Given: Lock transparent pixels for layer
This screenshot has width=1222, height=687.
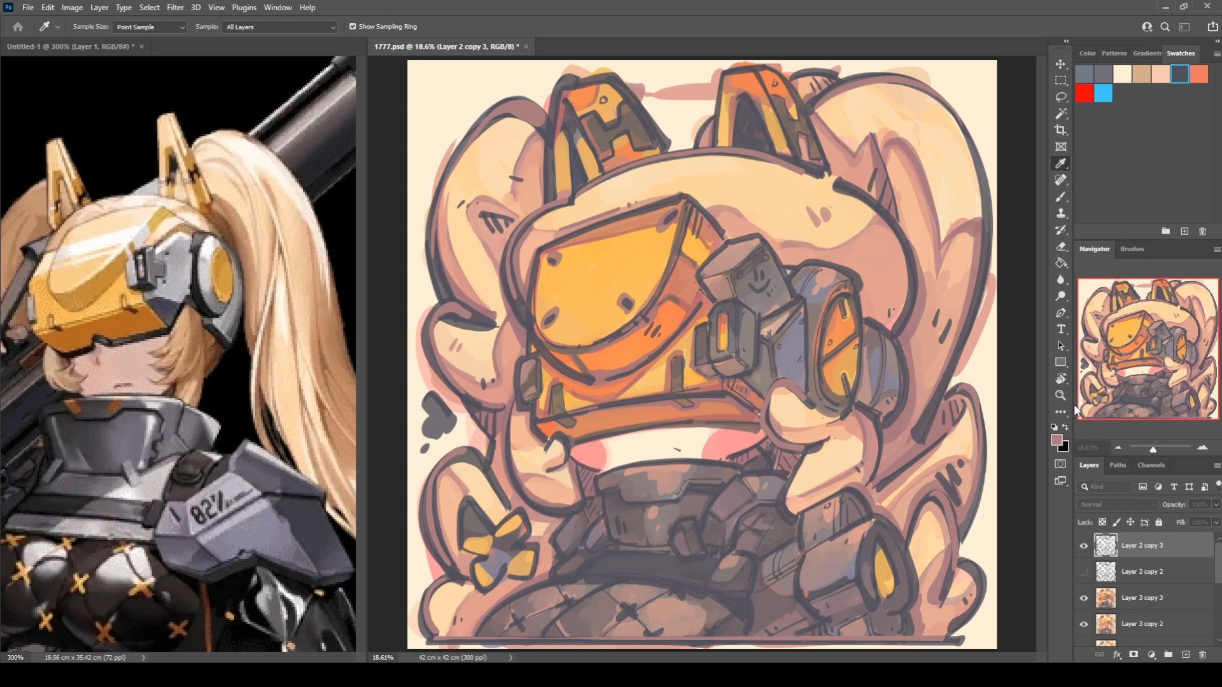Looking at the screenshot, I should [x=1102, y=522].
